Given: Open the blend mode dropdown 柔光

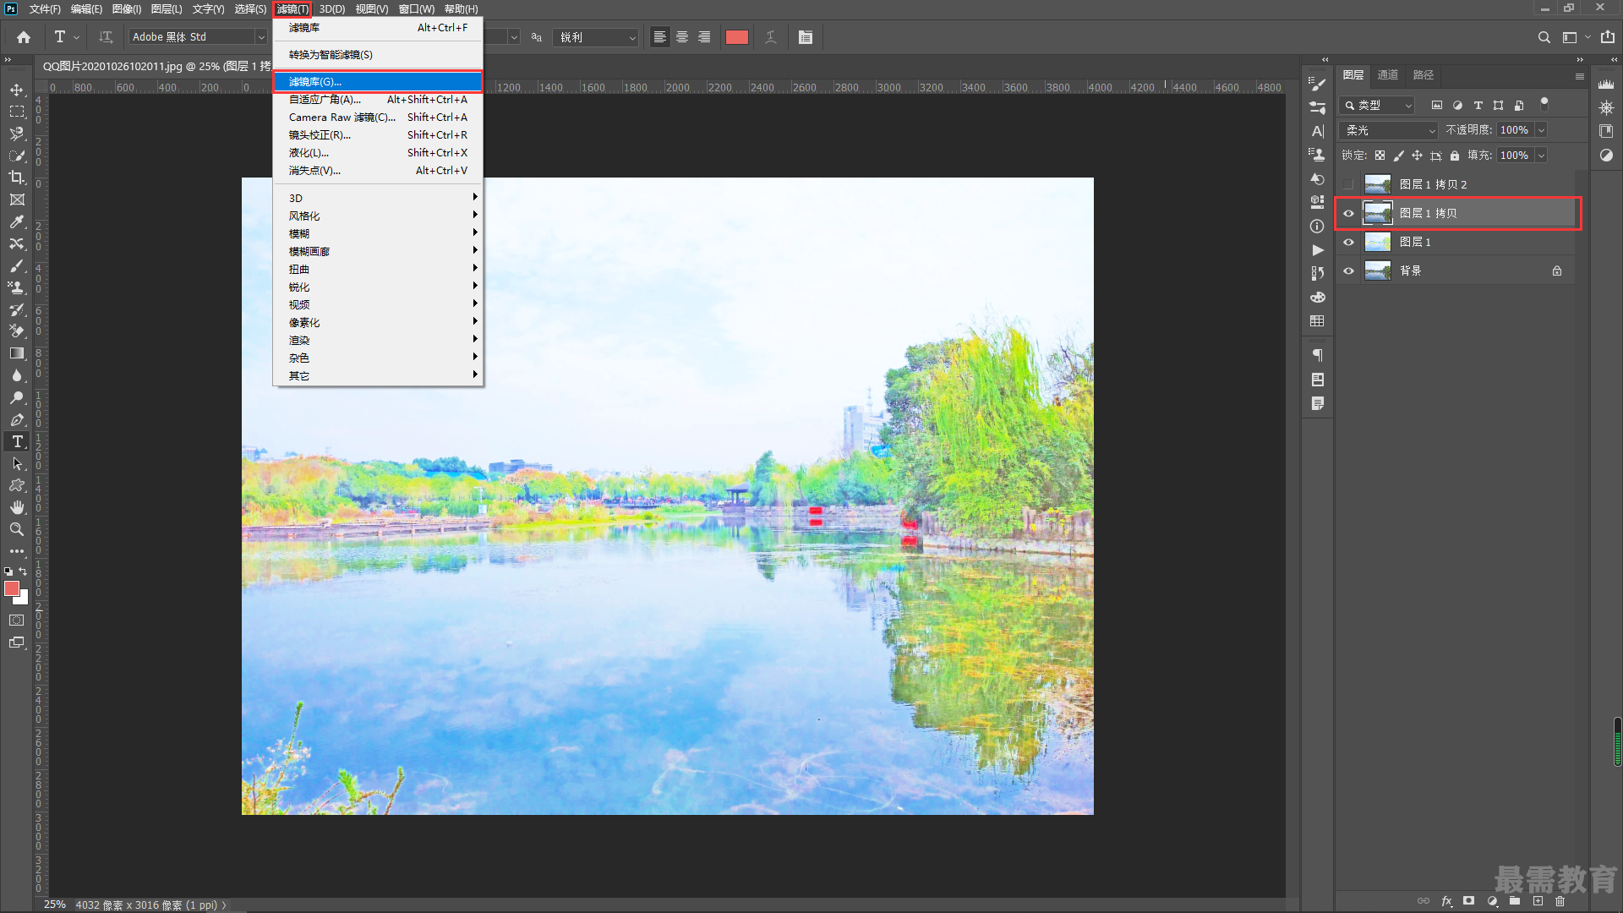Looking at the screenshot, I should [x=1389, y=130].
